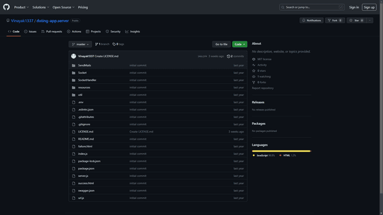Viewport: 383px width, 215px height.
Task: Open the success.html file
Action: coord(86,183)
